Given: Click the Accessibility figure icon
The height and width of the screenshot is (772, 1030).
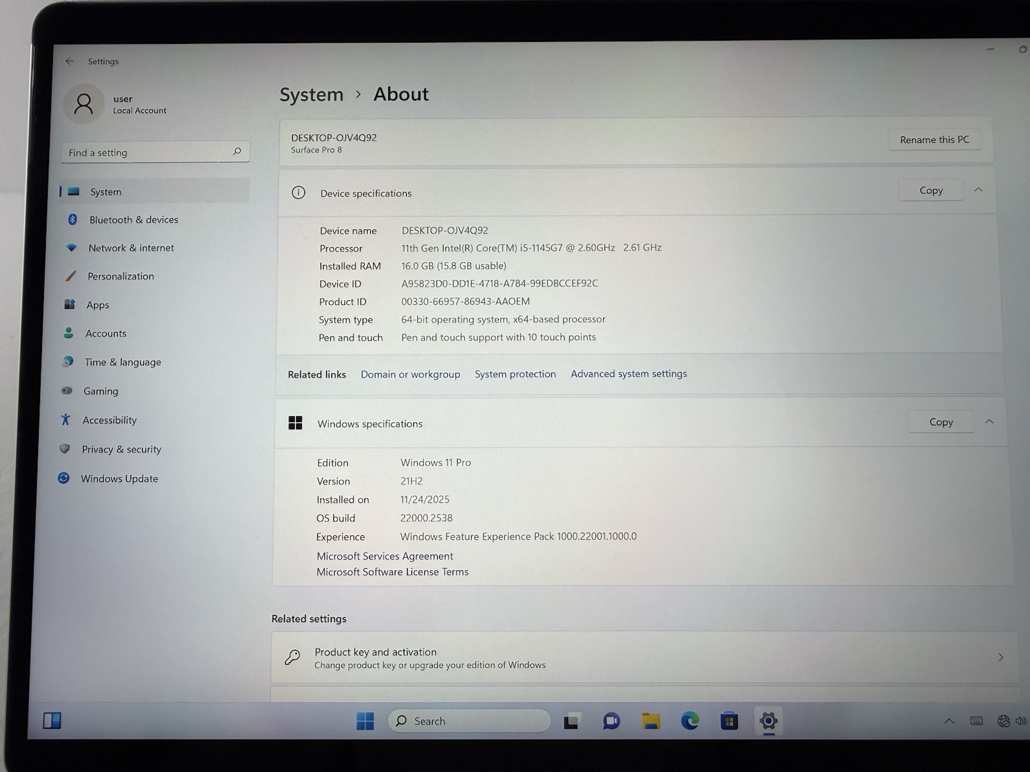Looking at the screenshot, I should point(65,419).
